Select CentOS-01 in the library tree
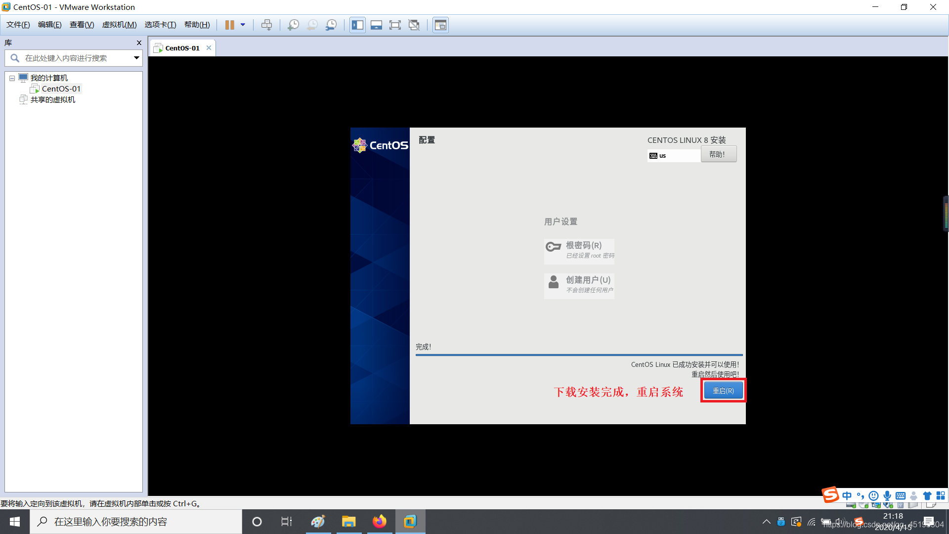 (61, 89)
